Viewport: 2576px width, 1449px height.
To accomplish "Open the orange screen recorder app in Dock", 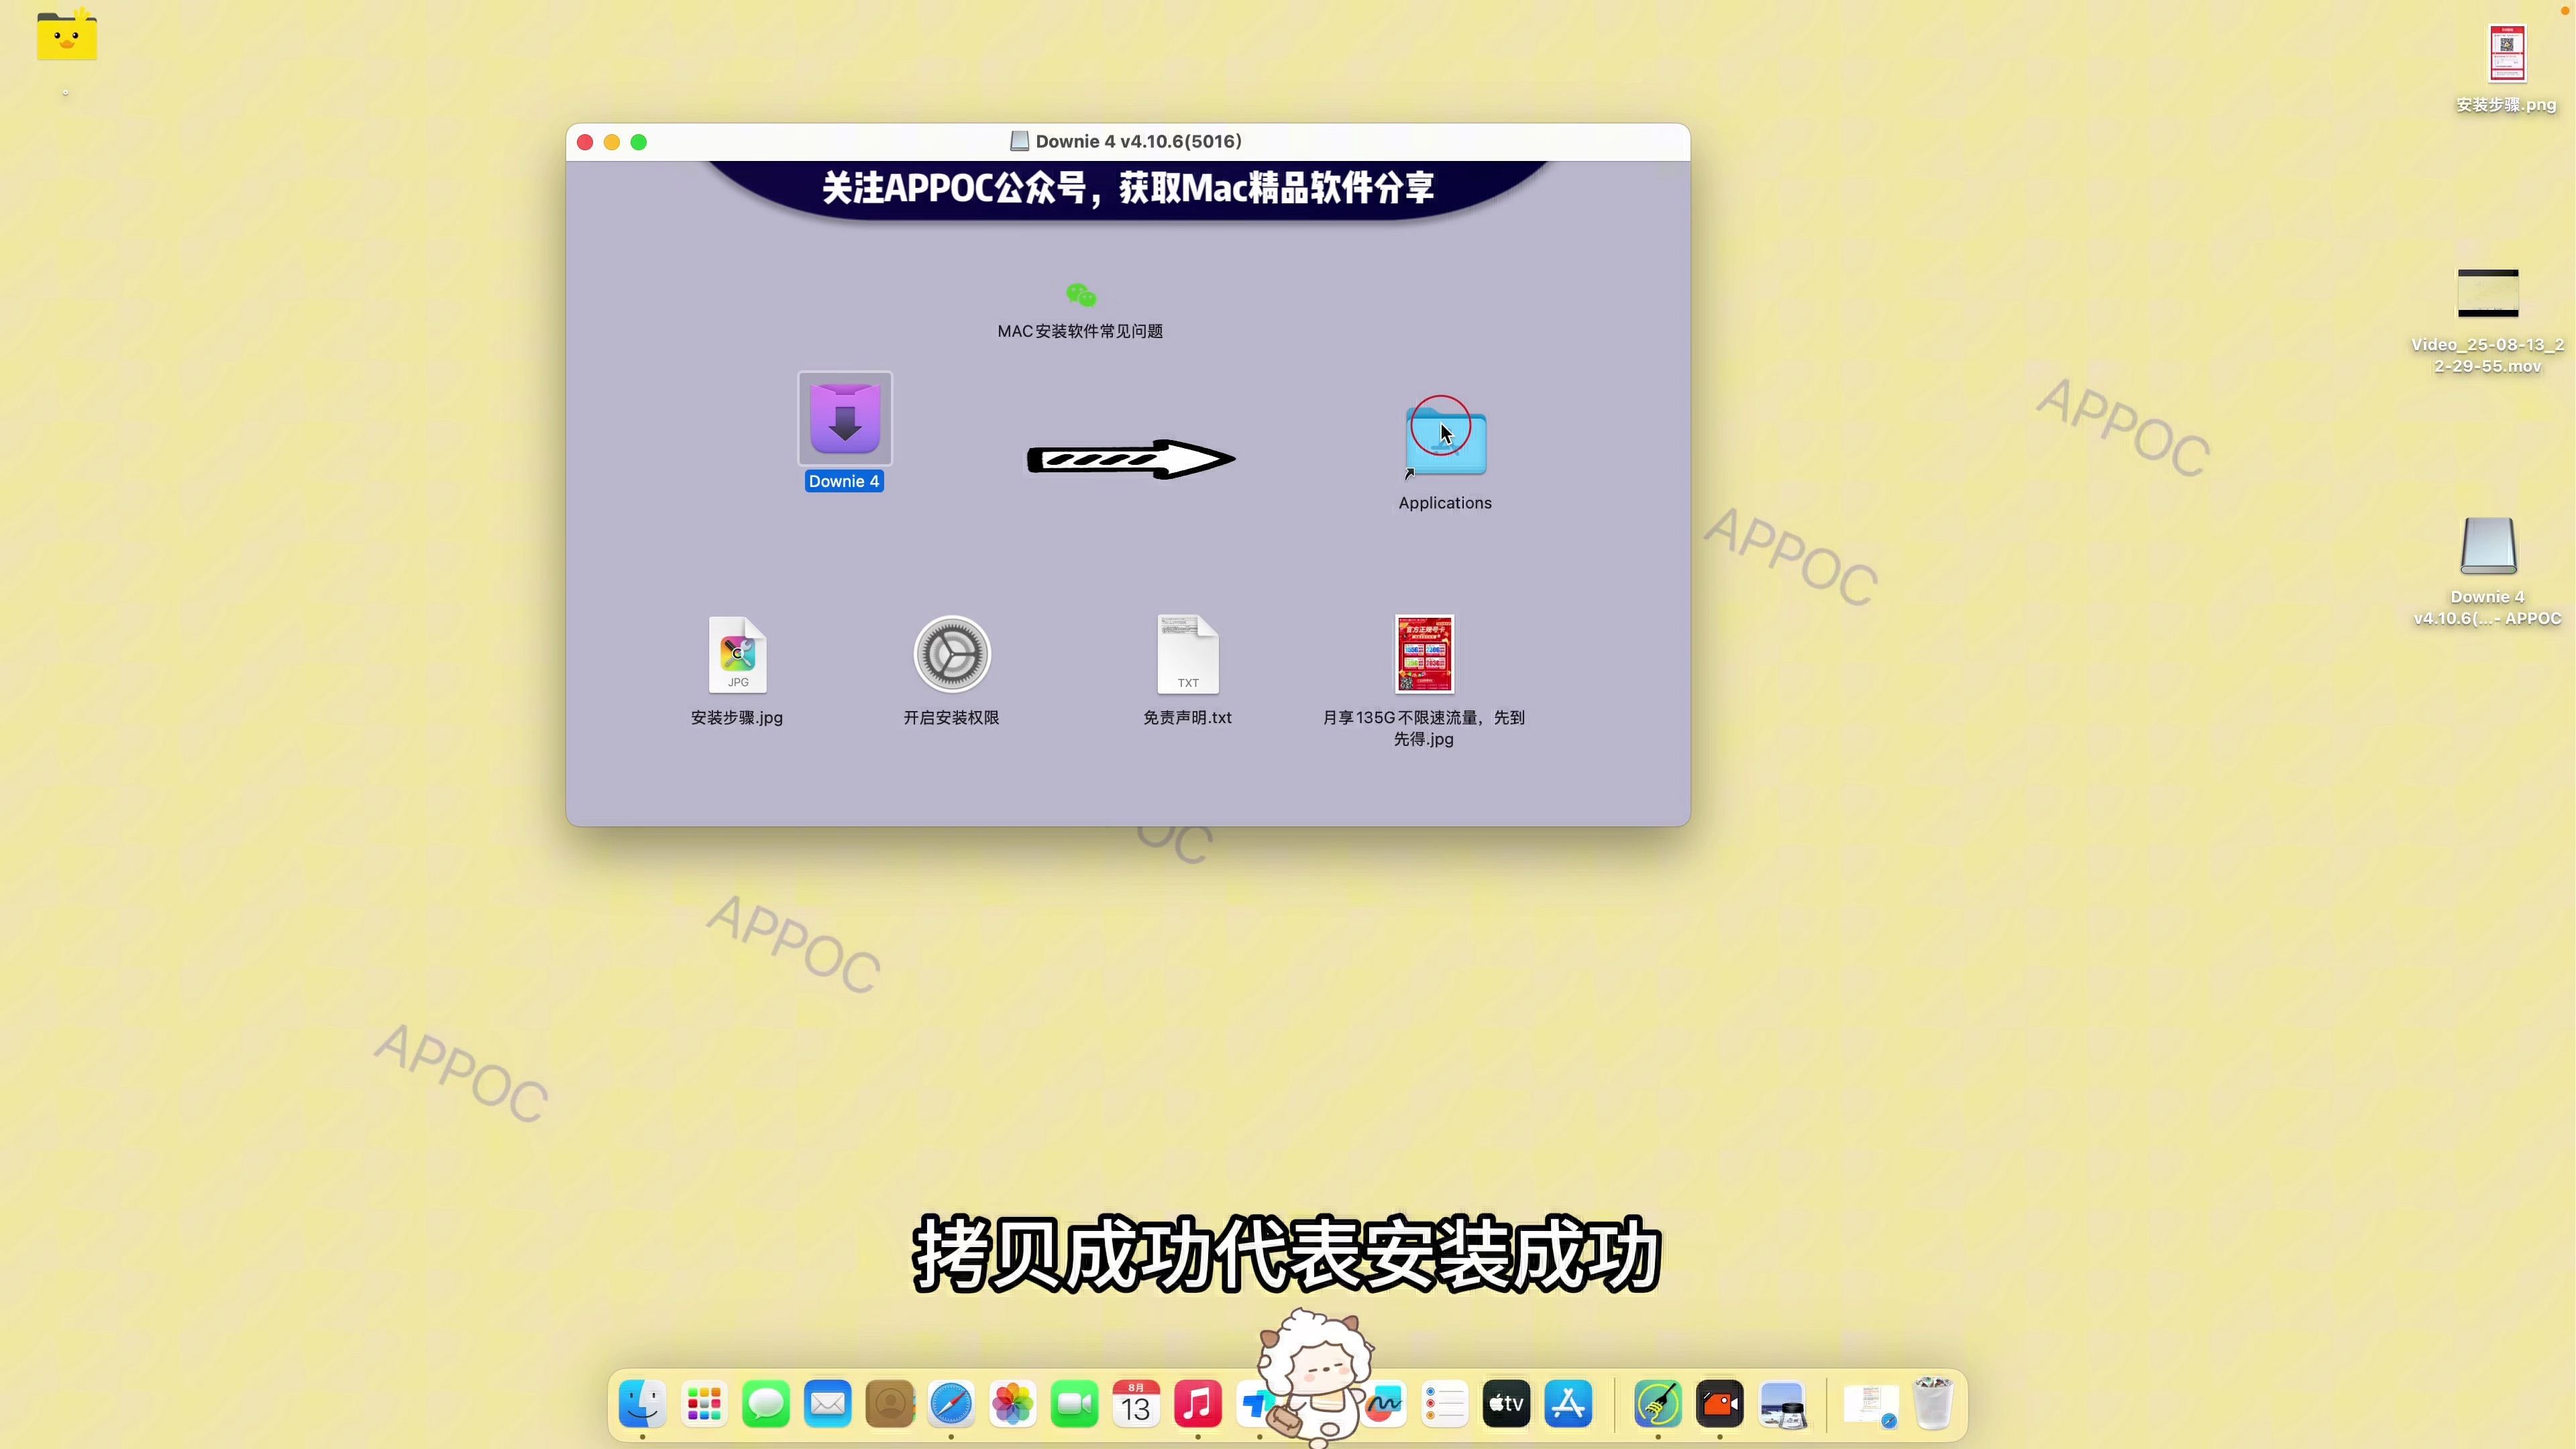I will point(1720,1404).
